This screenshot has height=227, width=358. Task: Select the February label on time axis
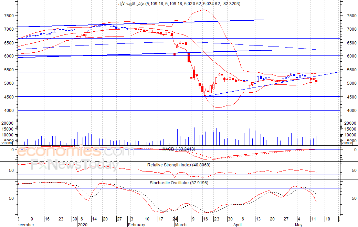(136, 225)
